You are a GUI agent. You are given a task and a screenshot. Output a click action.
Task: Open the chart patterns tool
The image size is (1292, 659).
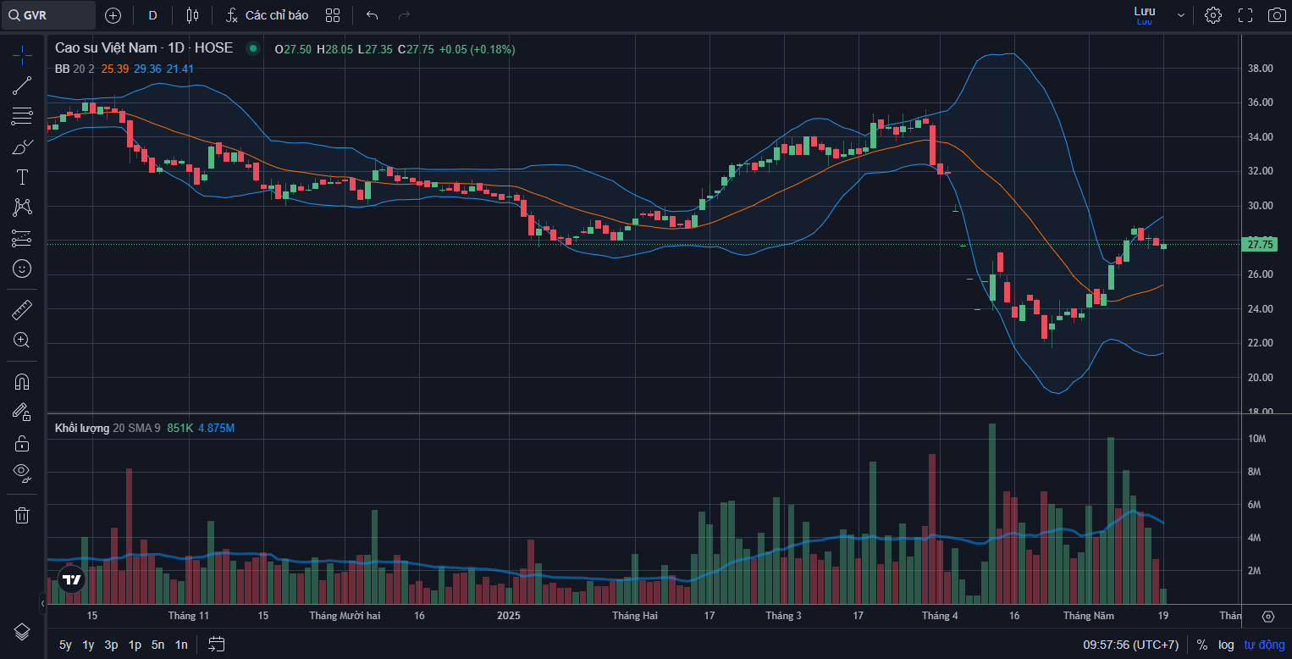[x=22, y=208]
